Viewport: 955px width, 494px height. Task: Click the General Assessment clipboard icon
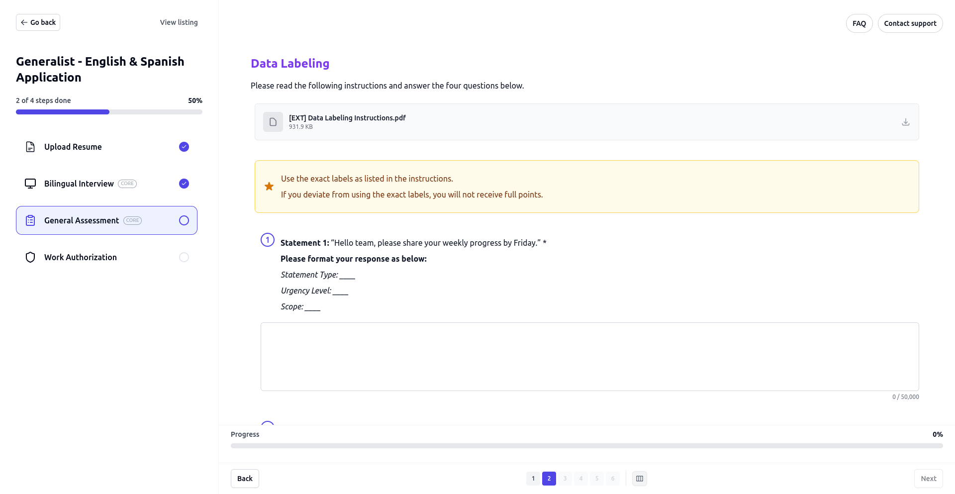pos(30,220)
